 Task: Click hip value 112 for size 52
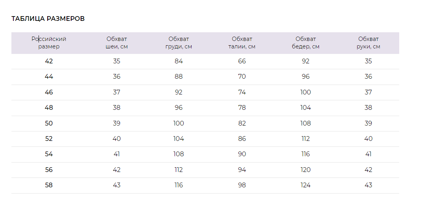[x=306, y=139]
